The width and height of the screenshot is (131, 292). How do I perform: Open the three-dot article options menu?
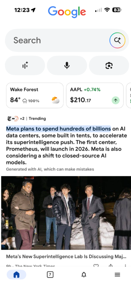(125, 266)
